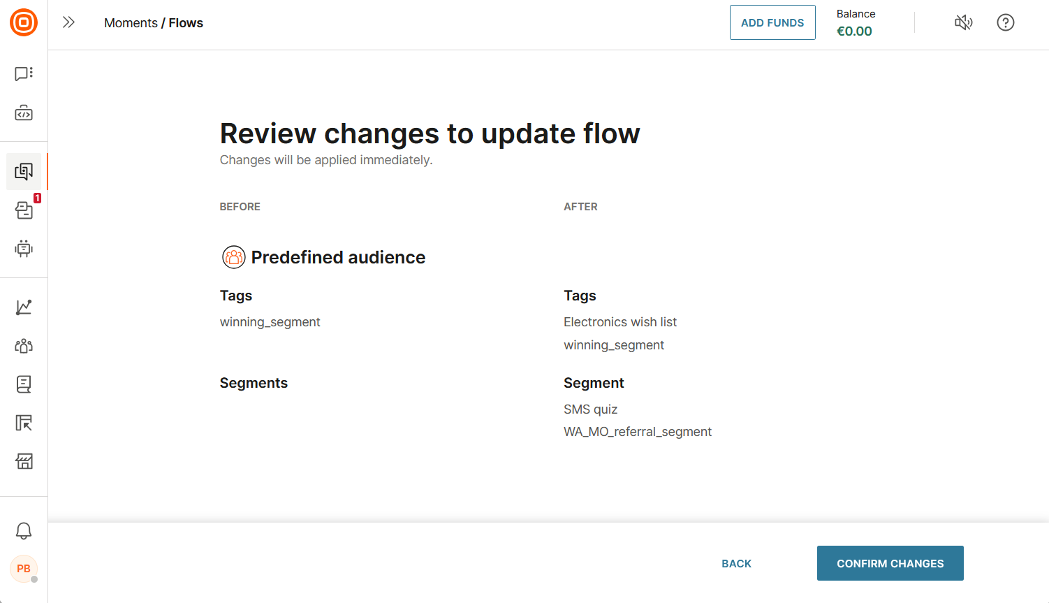Click the Predefined audience icon
This screenshot has width=1049, height=603.
[x=233, y=257]
